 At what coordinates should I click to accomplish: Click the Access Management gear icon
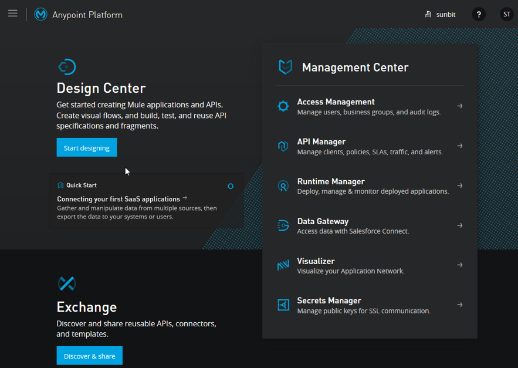[283, 106]
